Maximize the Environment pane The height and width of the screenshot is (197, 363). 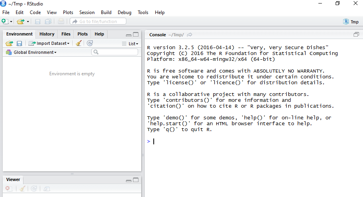(x=136, y=35)
